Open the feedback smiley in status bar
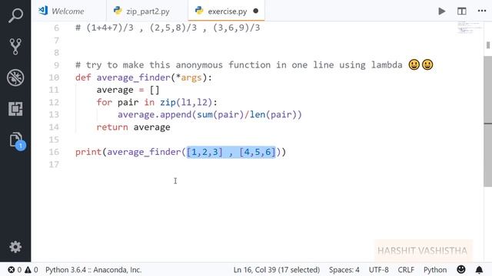The width and height of the screenshot is (492, 276). (461, 269)
